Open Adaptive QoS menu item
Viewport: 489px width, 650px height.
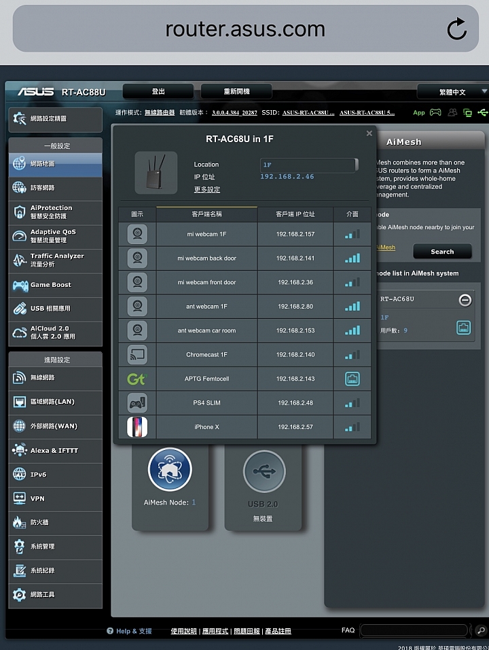coord(56,237)
